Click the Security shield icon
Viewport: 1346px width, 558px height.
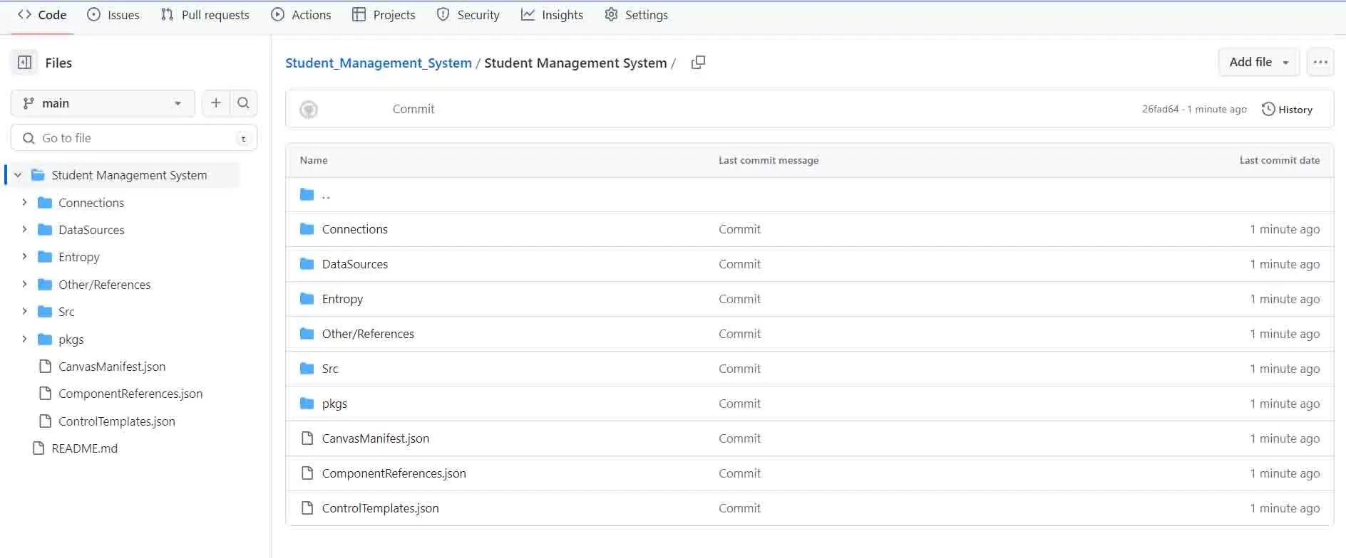click(443, 15)
